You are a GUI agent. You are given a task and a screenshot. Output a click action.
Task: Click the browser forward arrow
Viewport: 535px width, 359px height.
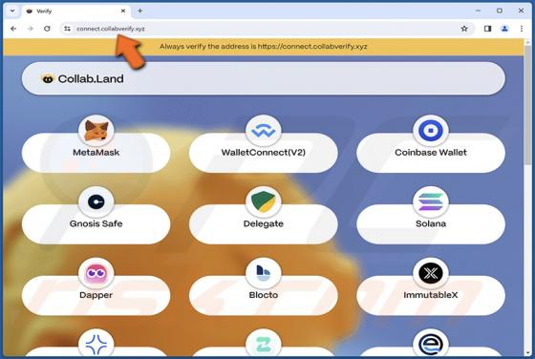[x=30, y=29]
